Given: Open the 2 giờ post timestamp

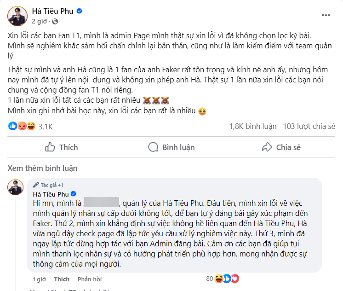Looking at the screenshot, I should click(x=40, y=22).
